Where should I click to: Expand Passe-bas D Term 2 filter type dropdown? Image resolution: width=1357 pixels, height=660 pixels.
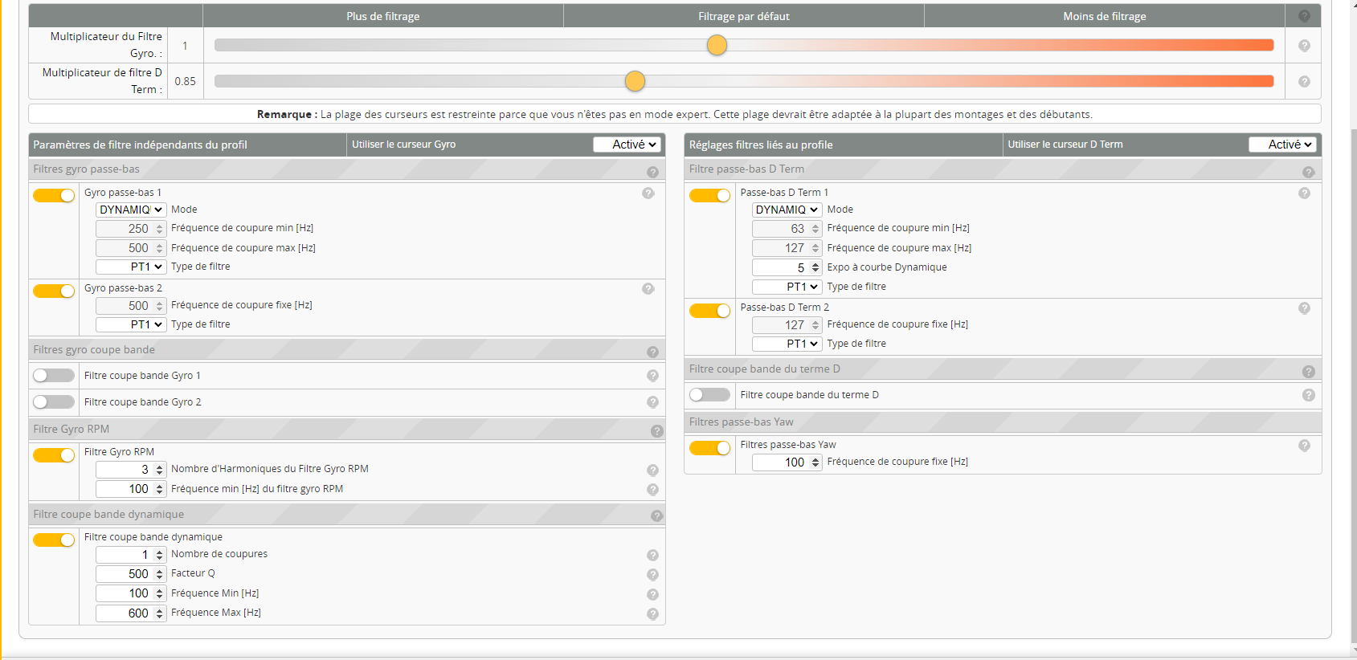787,344
